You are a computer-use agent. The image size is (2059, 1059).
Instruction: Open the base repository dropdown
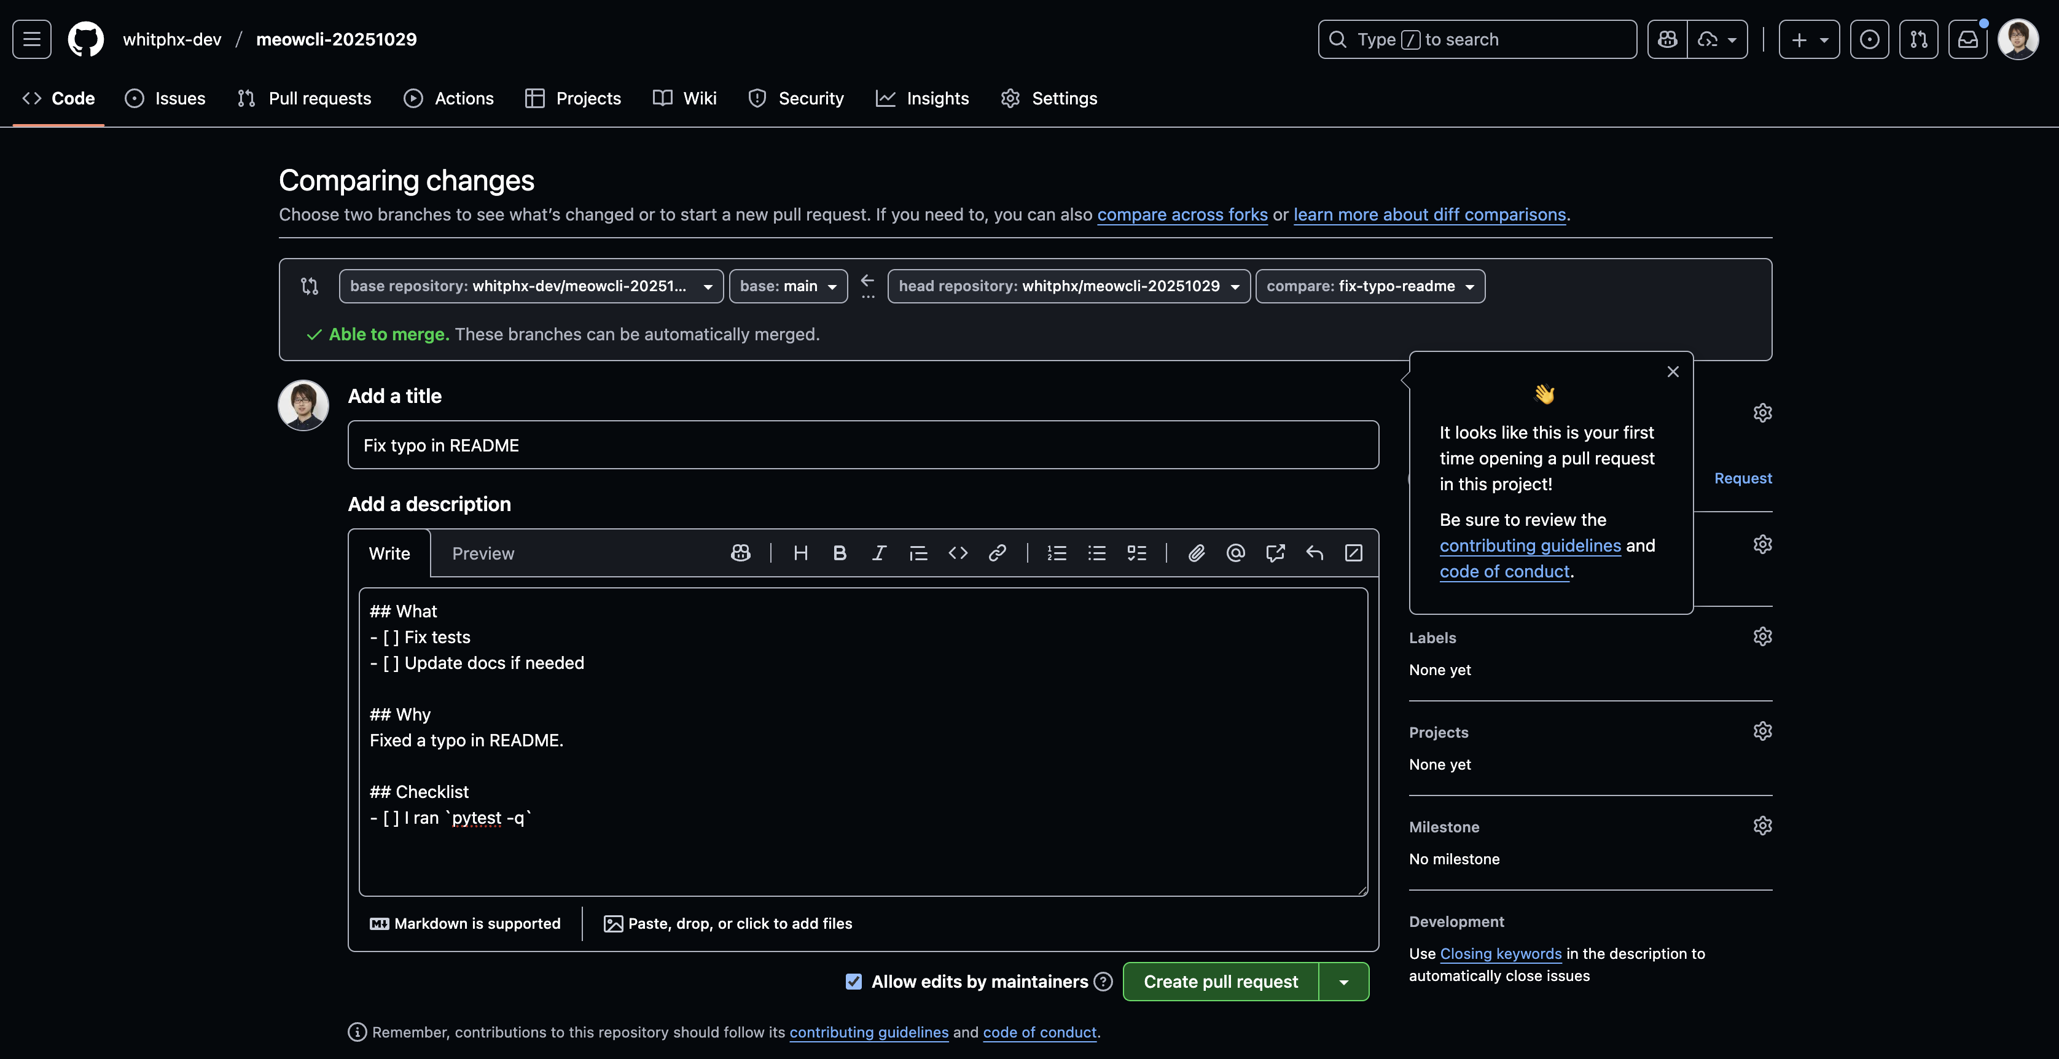click(x=531, y=286)
